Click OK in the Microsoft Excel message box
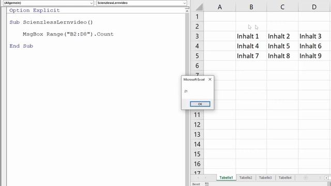Screen dimensions: 331x186 [200, 104]
